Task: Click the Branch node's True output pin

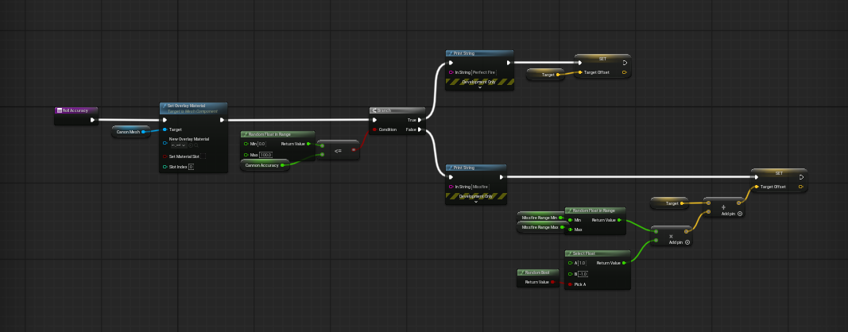Action: pos(420,120)
